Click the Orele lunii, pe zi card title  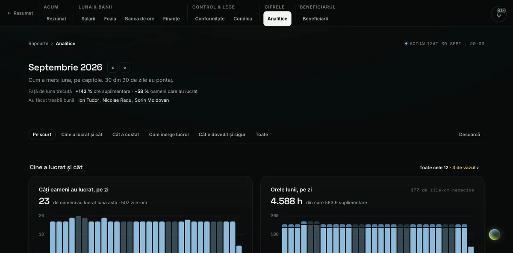[291, 190]
